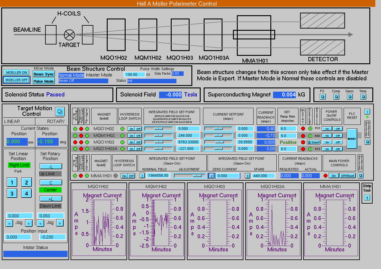
Task: Switch MQO1H03 hysteresis loop On
Action: pyautogui.click(x=131, y=142)
